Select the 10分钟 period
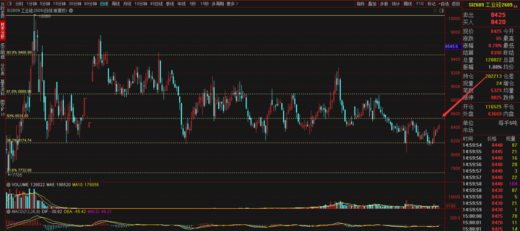 click(141, 4)
